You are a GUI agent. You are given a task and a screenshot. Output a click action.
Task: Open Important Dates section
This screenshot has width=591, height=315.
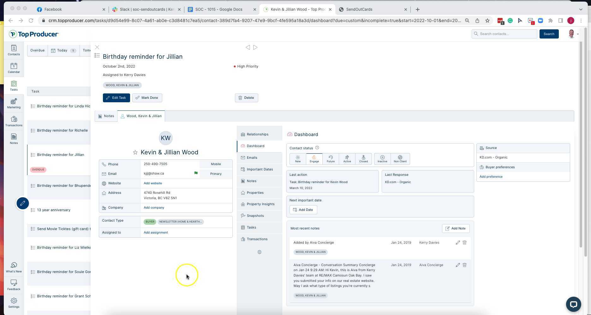click(260, 169)
